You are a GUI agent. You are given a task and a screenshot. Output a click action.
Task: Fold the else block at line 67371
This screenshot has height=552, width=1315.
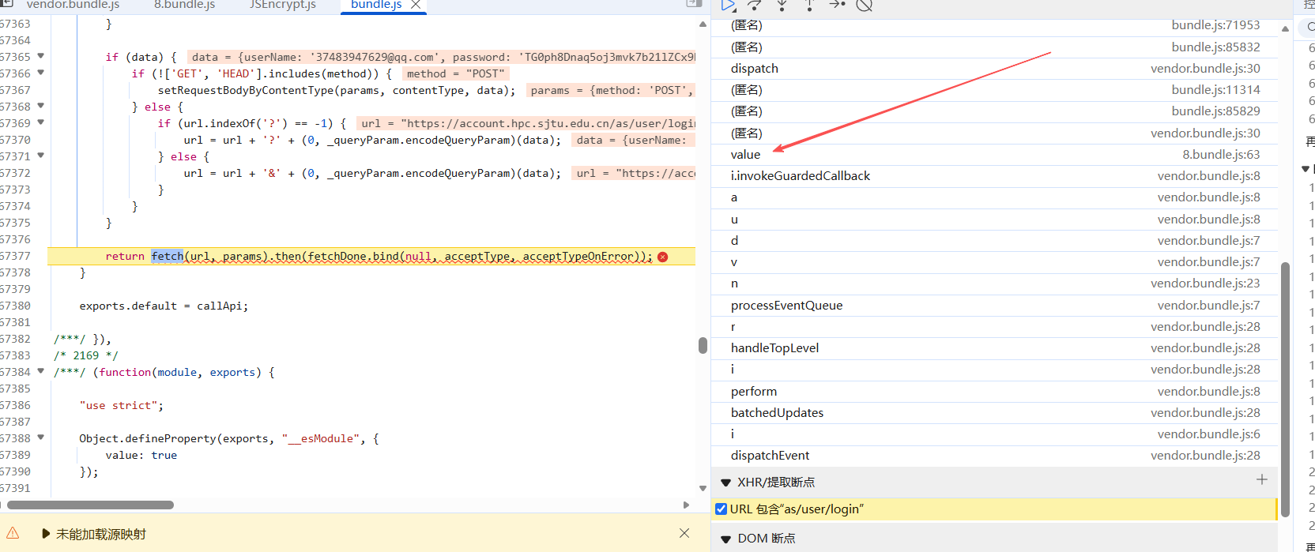[x=40, y=156]
